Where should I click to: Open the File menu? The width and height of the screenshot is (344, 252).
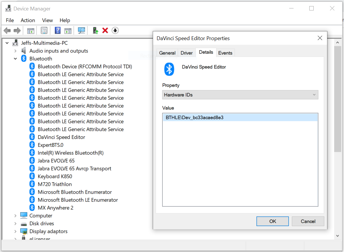[10, 20]
